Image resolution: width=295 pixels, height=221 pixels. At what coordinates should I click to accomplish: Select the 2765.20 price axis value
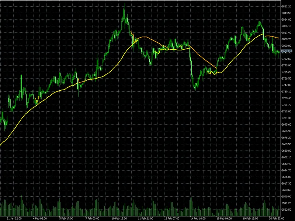click(x=287, y=72)
